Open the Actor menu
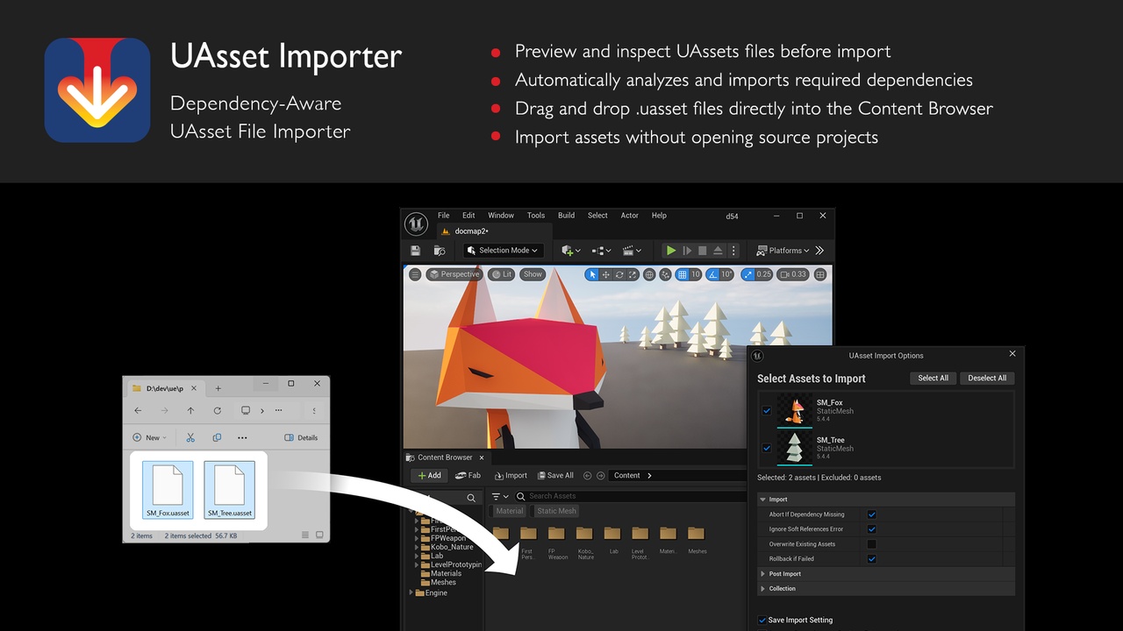 tap(630, 216)
